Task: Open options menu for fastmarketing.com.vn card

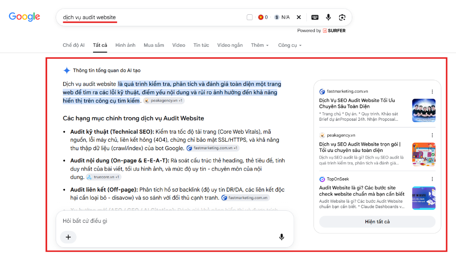Action: tap(432, 92)
